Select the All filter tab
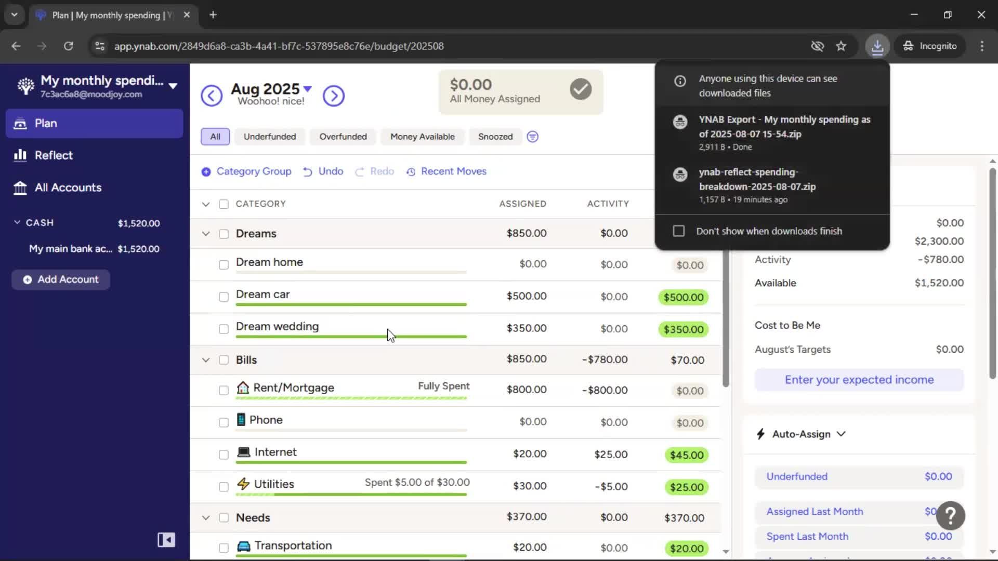Image resolution: width=998 pixels, height=561 pixels. (x=215, y=137)
